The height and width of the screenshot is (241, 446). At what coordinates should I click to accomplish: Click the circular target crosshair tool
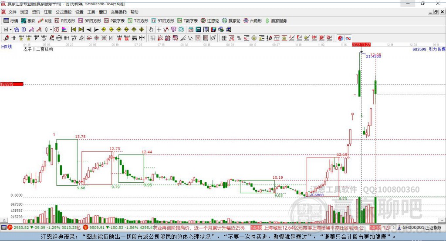(x=89, y=38)
